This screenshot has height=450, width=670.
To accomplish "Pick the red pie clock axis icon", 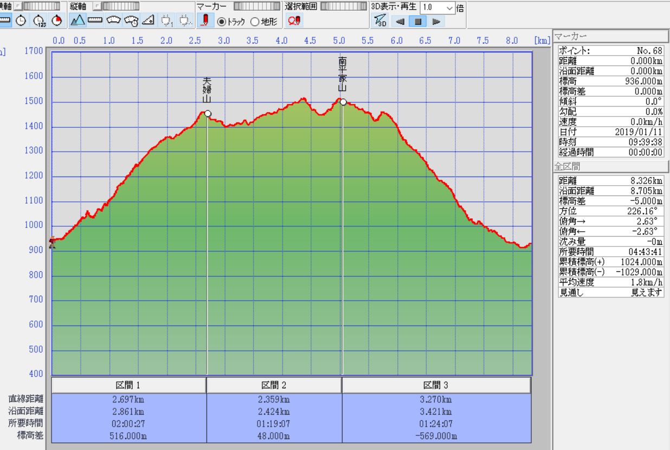I will pos(57,21).
